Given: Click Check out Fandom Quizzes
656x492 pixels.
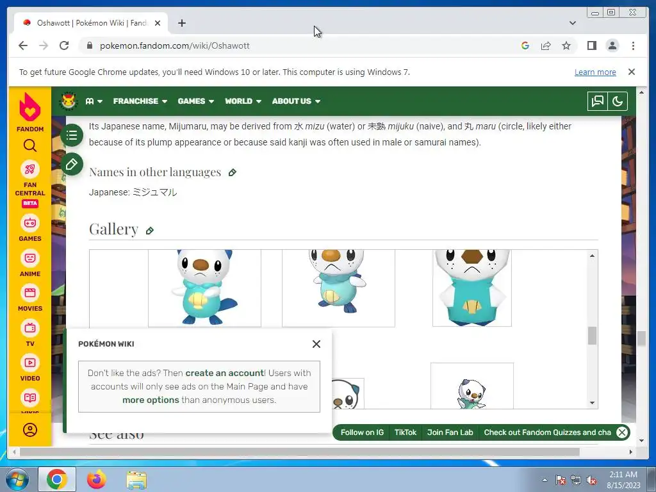Looking at the screenshot, I should (x=547, y=432).
